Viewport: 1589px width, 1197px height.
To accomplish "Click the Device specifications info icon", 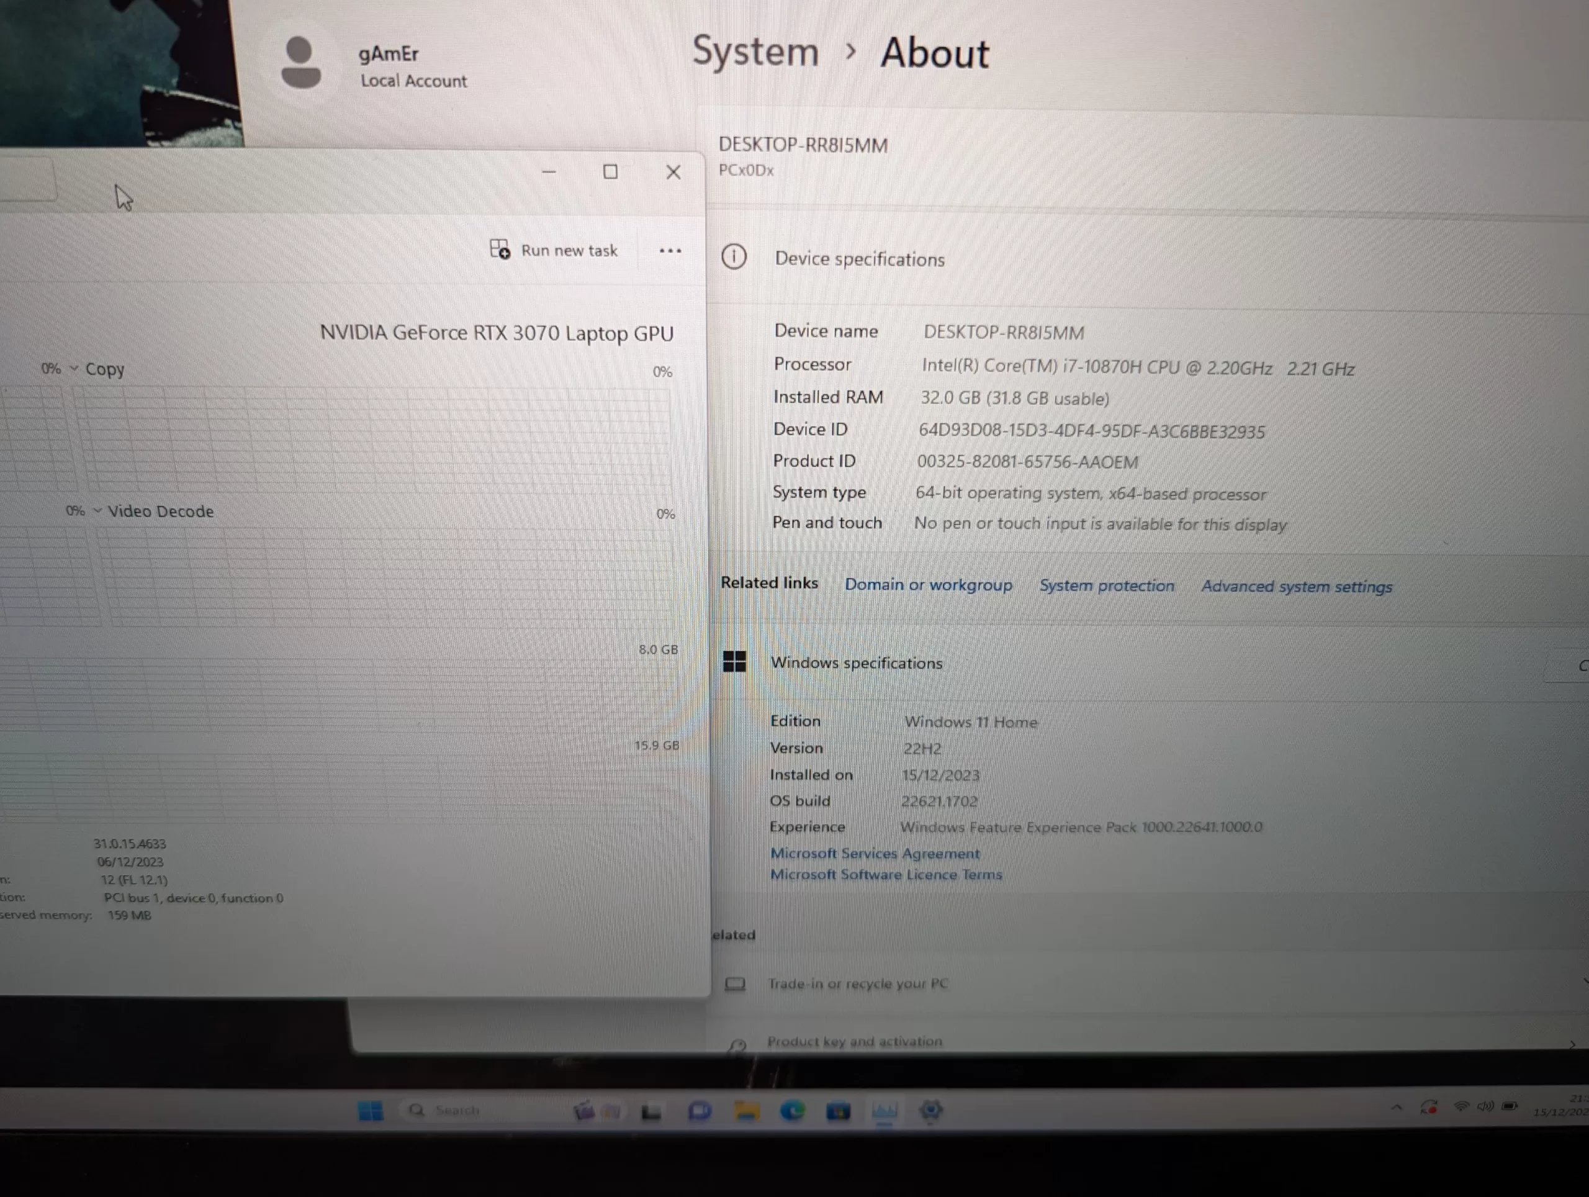I will coord(734,256).
